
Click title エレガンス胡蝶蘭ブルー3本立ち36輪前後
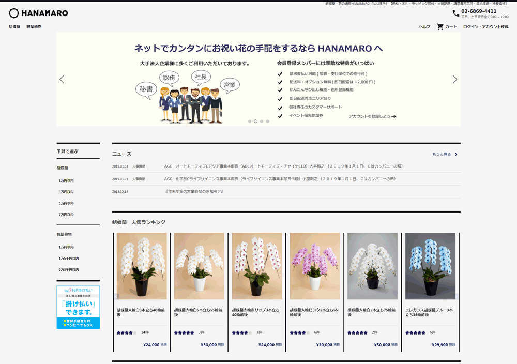tap(429, 313)
